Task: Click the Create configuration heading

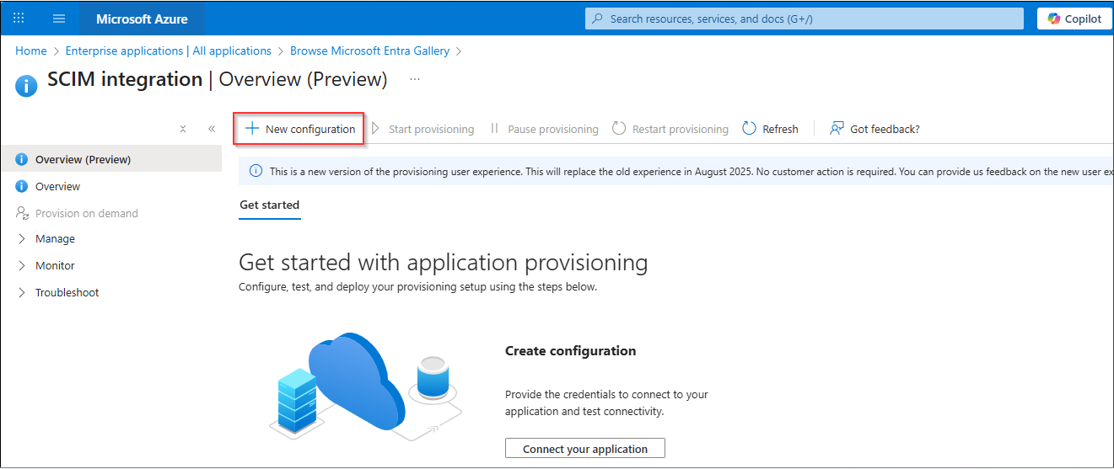Action: point(570,350)
